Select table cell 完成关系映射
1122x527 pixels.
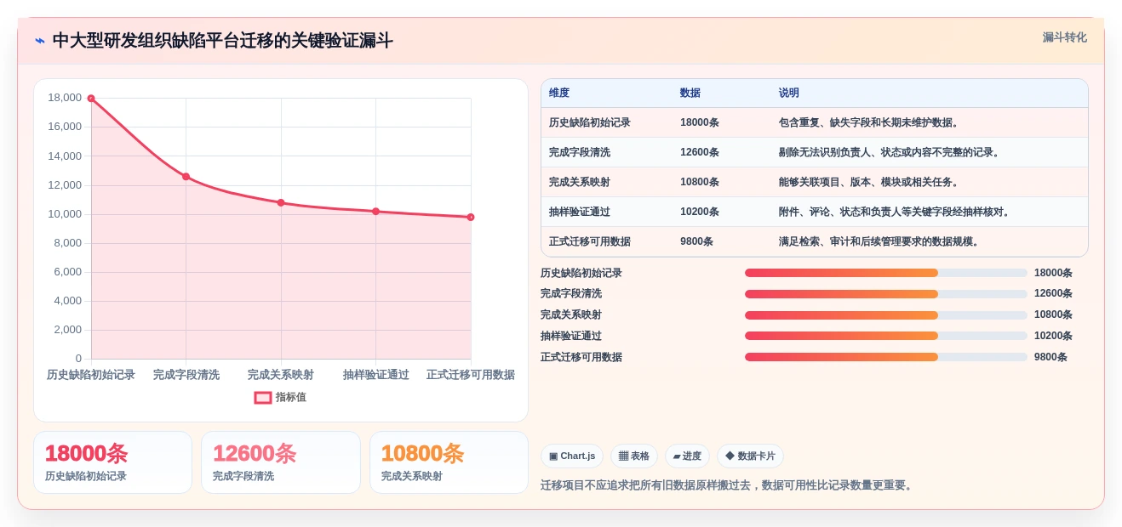[x=580, y=182]
